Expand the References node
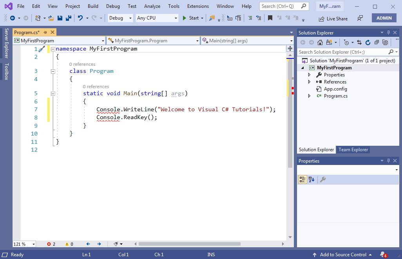The height and width of the screenshot is (259, 402). (309, 82)
